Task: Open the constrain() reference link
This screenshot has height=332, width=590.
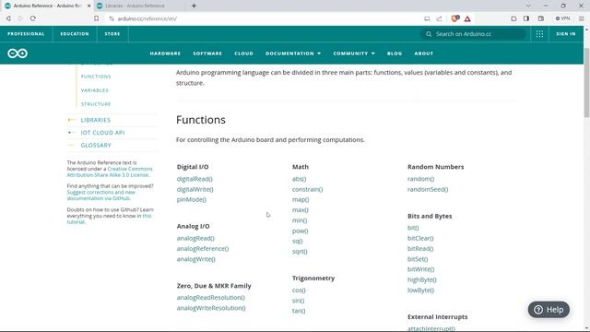Action: (307, 189)
